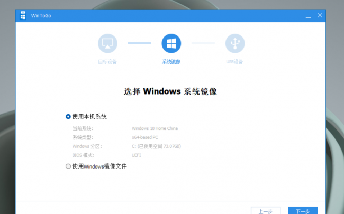Viewport: 344px width, 214px height.
Task: Click the 当前系统 label
Action: (83, 128)
